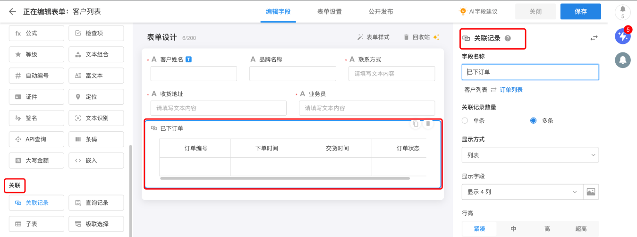637x237 pixels.
Task: Switch to the 公开发布 tab
Action: 381,11
